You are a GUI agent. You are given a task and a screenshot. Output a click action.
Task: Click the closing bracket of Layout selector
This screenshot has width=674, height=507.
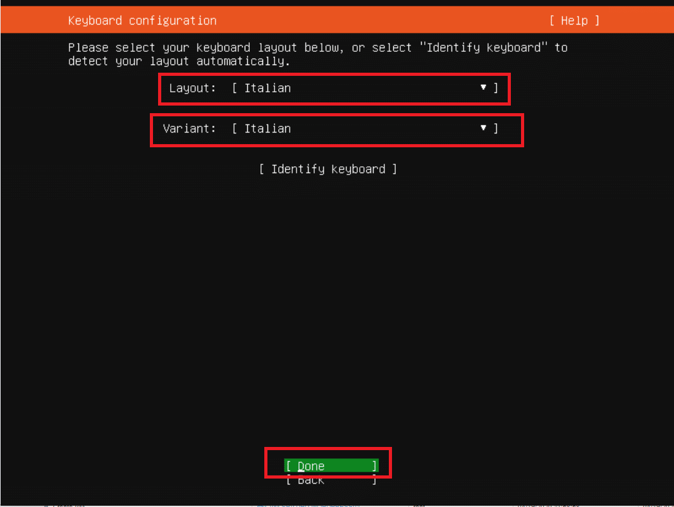tap(496, 88)
